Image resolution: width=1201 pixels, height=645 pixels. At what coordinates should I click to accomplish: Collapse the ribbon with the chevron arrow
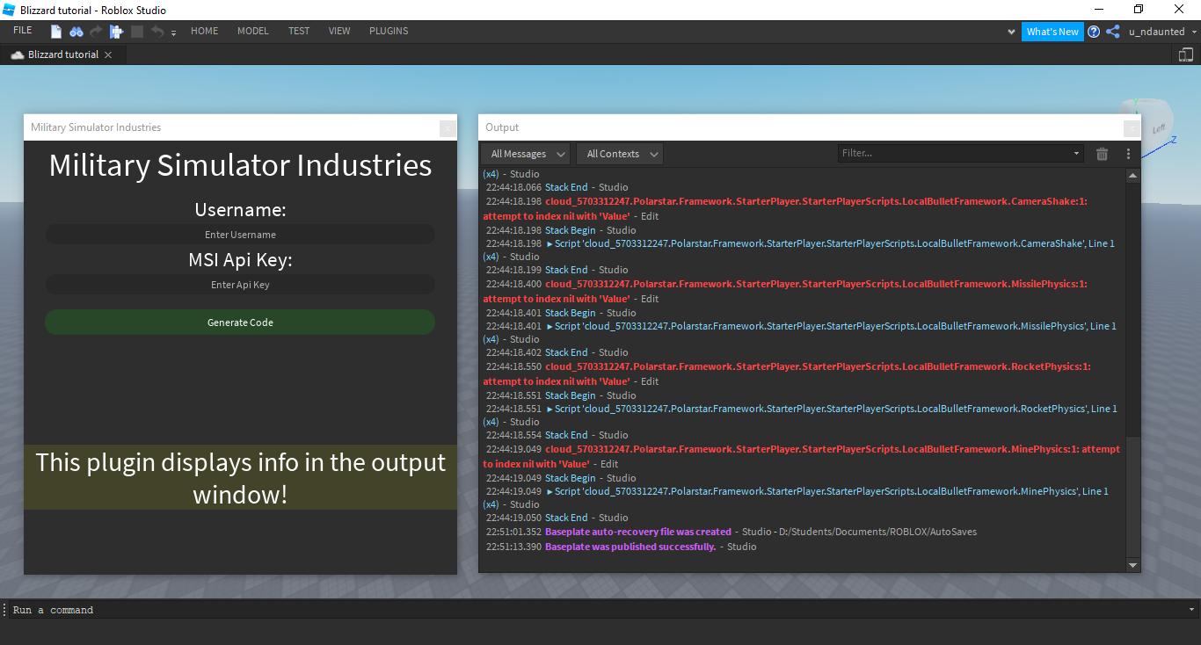point(1011,32)
